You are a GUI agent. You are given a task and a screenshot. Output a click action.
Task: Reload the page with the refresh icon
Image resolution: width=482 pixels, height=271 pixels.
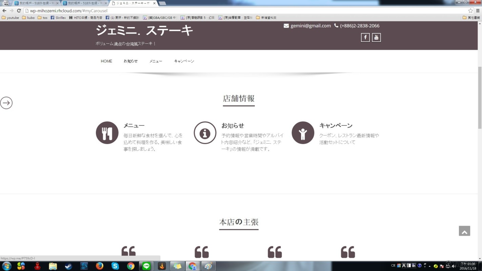pyautogui.click(x=19, y=11)
